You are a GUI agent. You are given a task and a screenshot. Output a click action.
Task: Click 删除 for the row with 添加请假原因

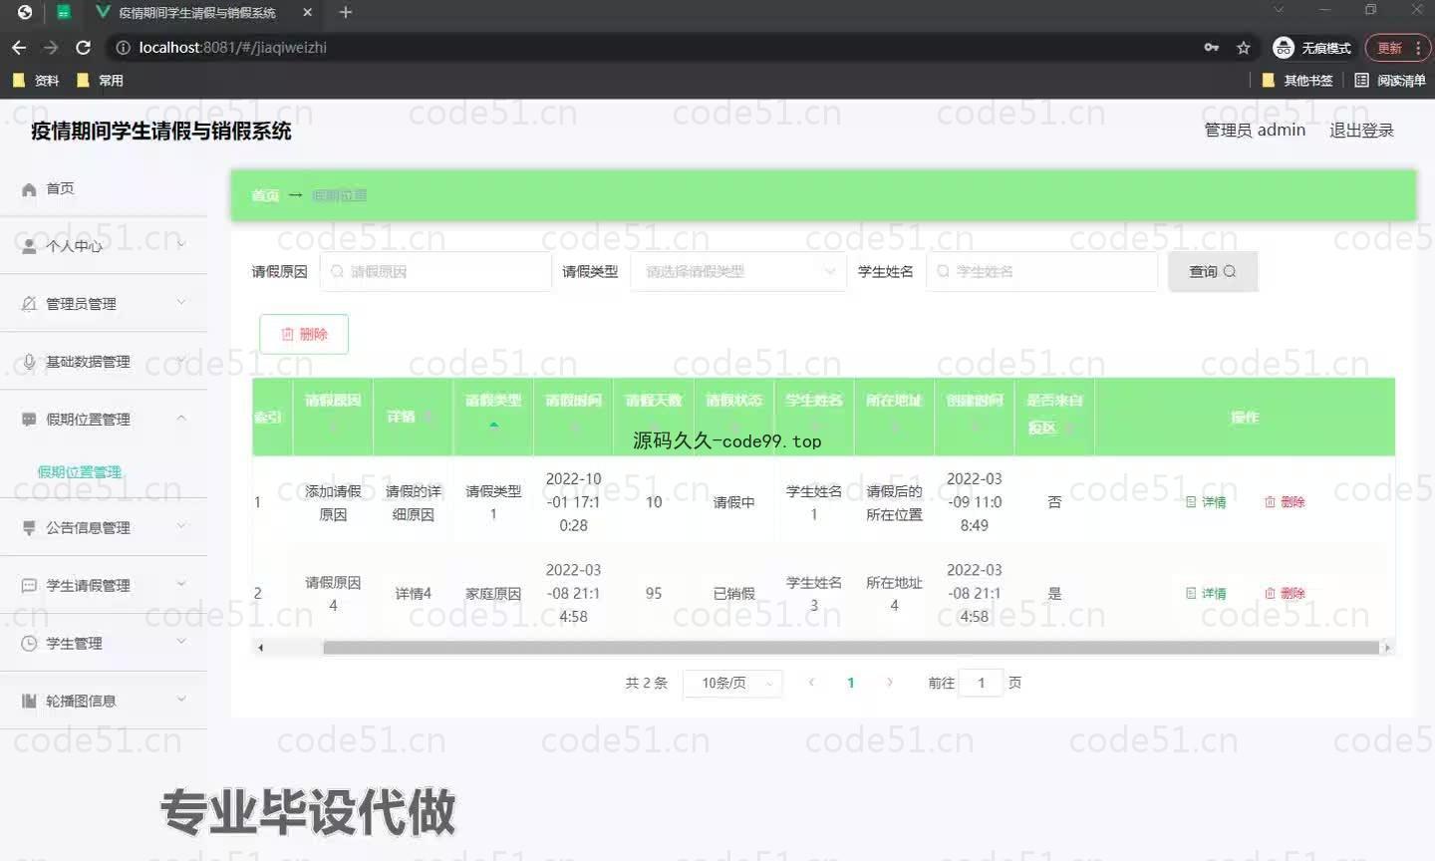coord(1285,502)
